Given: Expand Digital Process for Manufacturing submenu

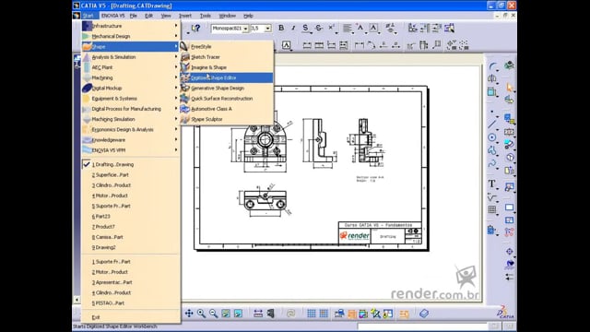Looking at the screenshot, I should (x=131, y=109).
